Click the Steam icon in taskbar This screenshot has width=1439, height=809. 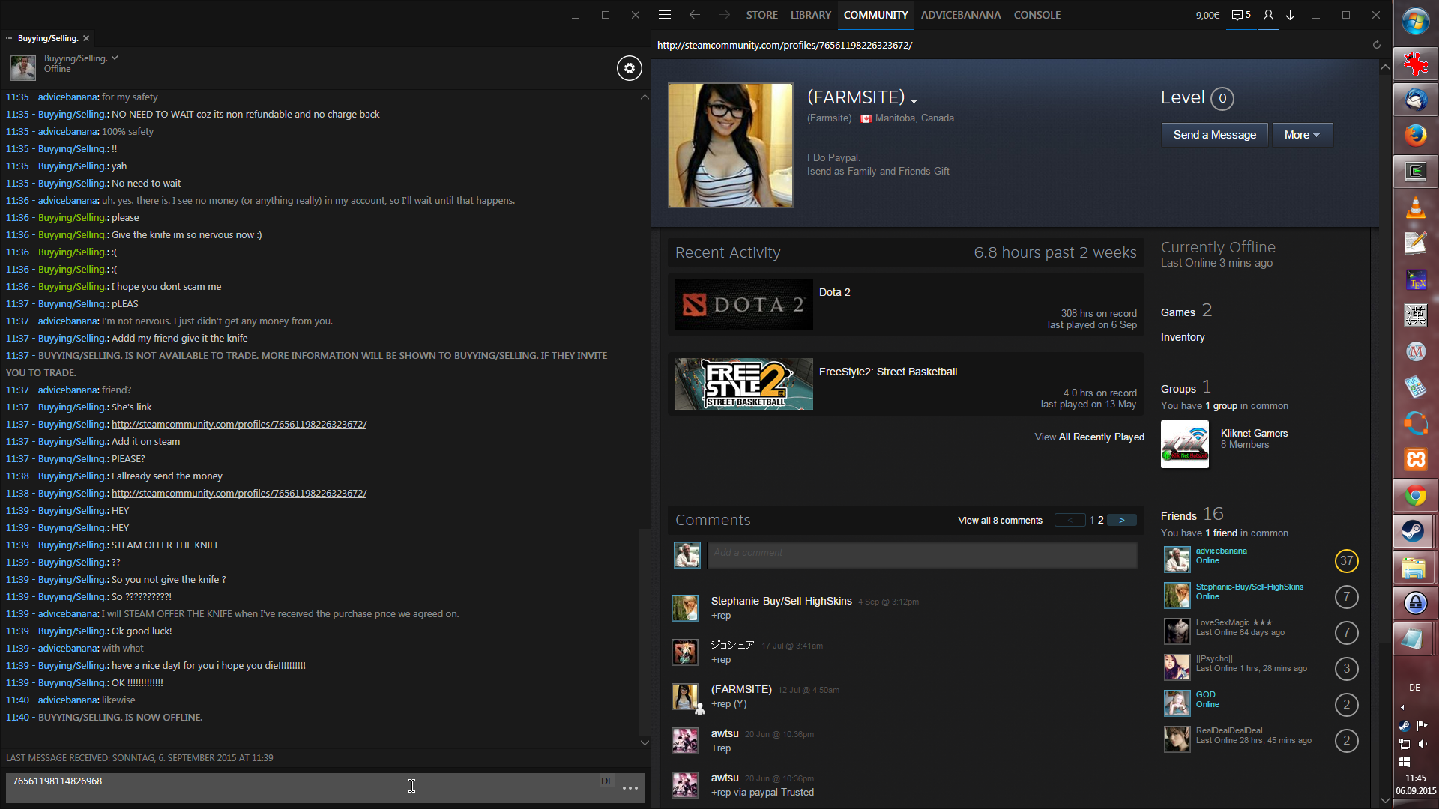click(1414, 531)
